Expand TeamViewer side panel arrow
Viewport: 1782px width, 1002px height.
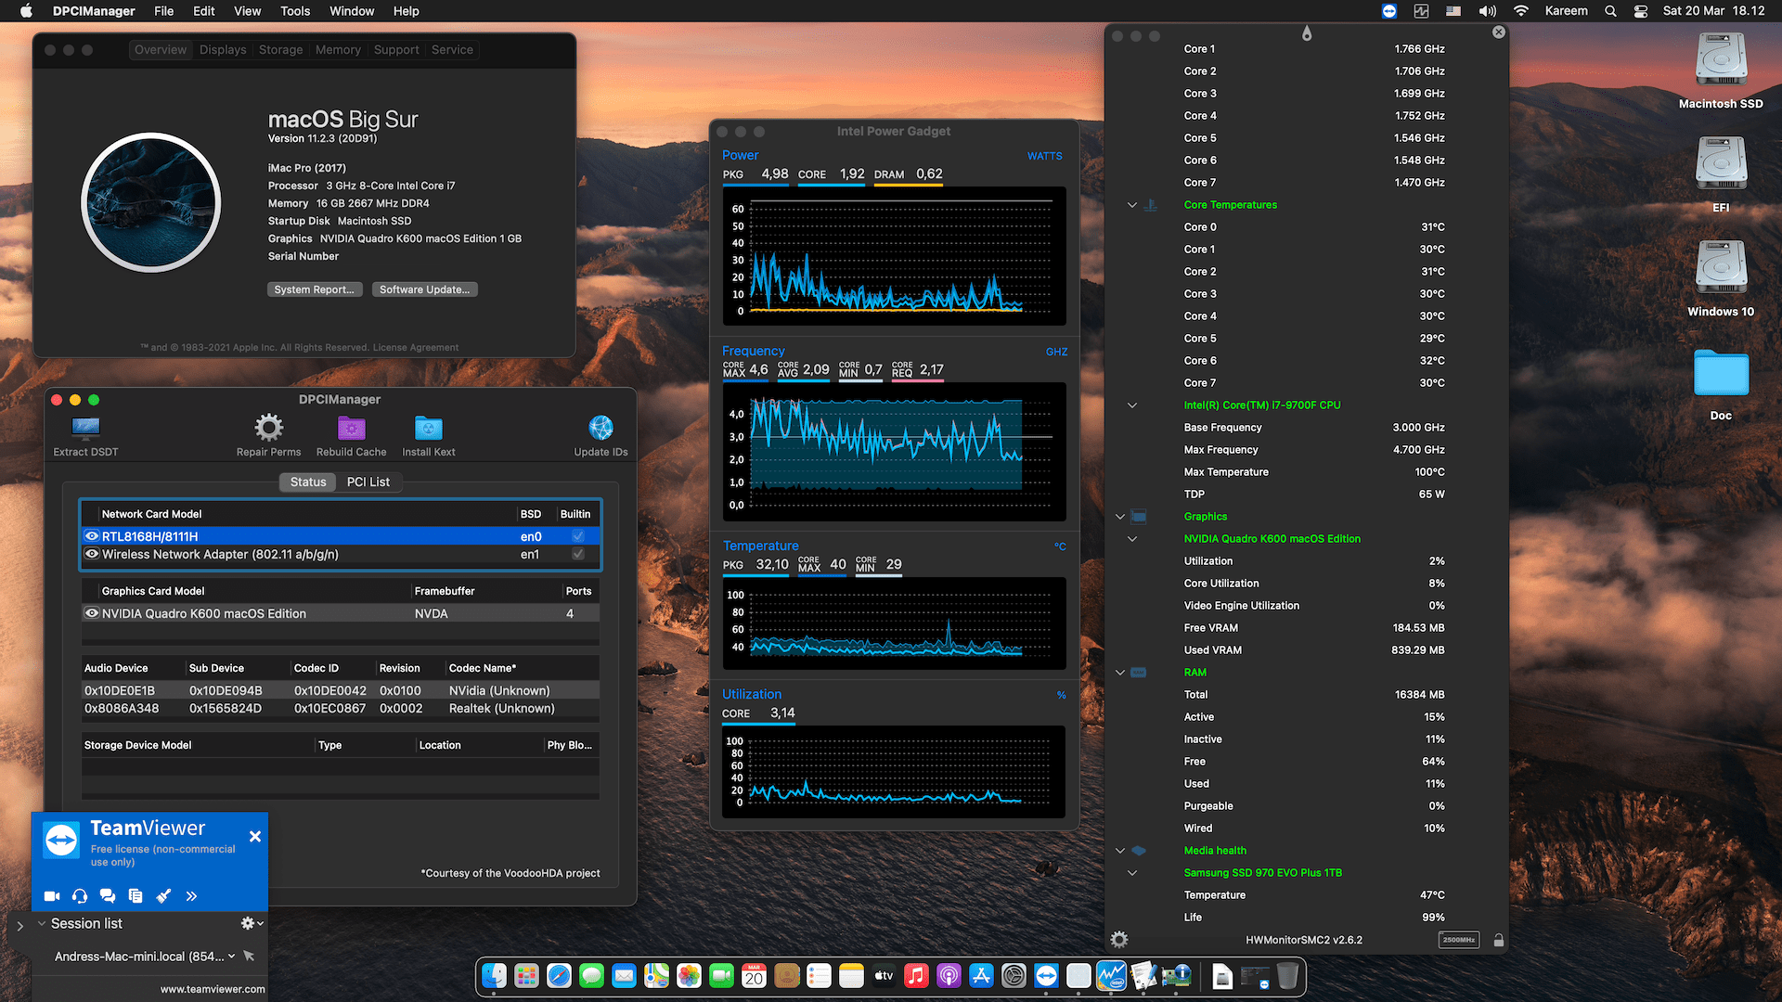coord(20,926)
